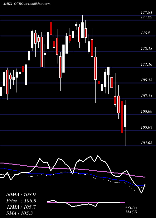Screen dimensions: 156x218
Task: Click the 111.16 price axis label
Action: (146, 64)
